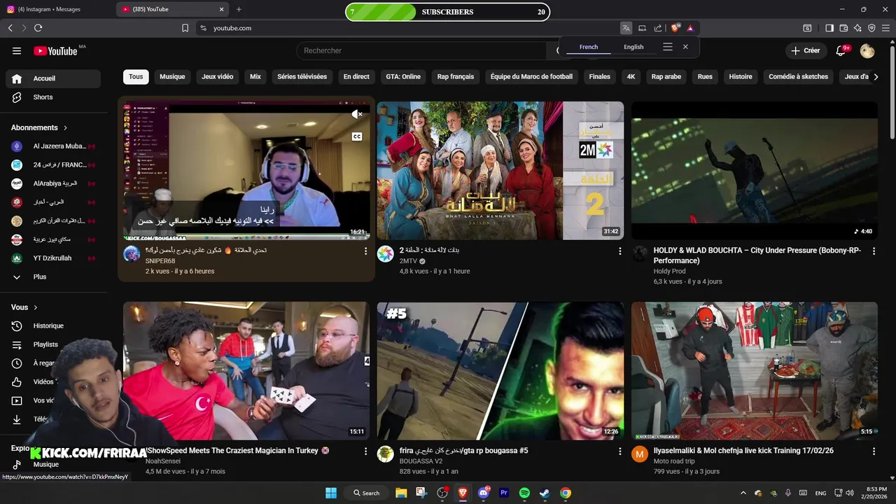Open Spotify from the taskbar
The image size is (896, 504).
[524, 493]
